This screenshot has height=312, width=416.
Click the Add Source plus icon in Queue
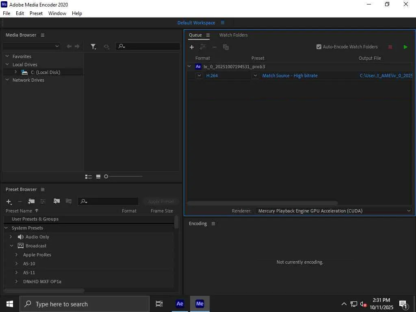192,47
